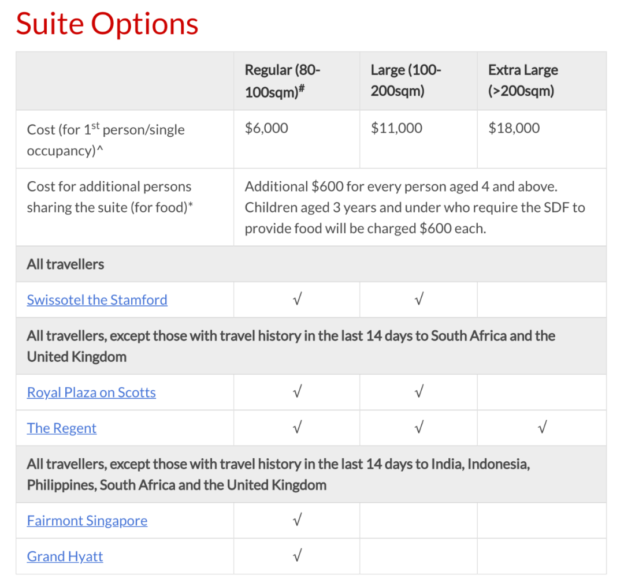Click The Regent hotel link
The image size is (624, 583).
click(62, 428)
